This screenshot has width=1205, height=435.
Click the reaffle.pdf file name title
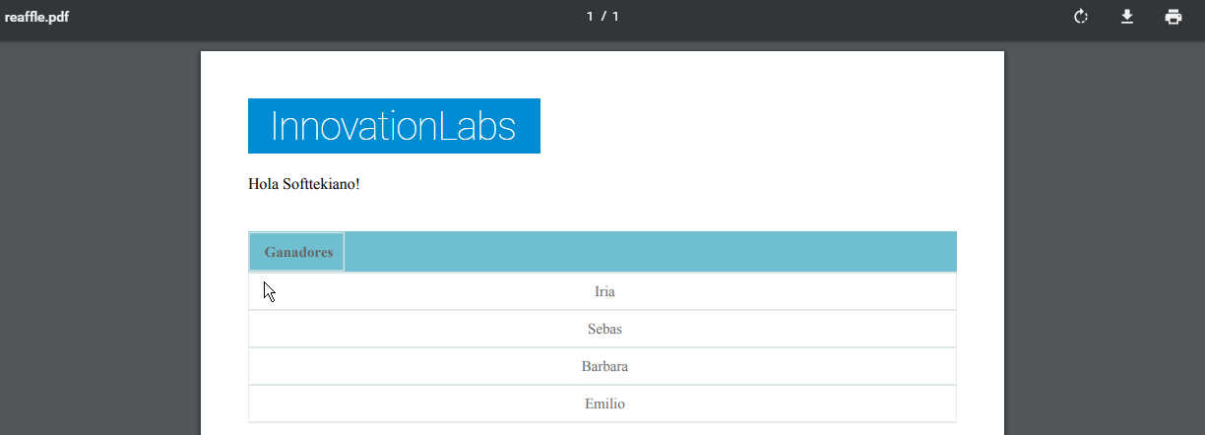coord(37,17)
